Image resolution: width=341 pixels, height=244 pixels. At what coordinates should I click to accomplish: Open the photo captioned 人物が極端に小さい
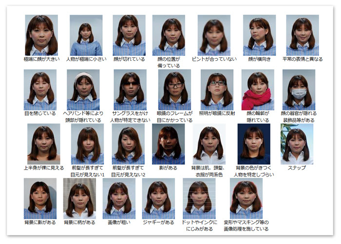tap(86, 35)
